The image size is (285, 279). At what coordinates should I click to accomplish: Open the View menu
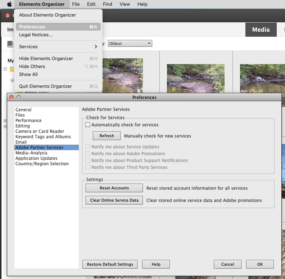coord(125,4)
